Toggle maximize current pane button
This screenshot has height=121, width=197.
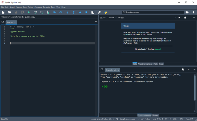(x=93, y=12)
